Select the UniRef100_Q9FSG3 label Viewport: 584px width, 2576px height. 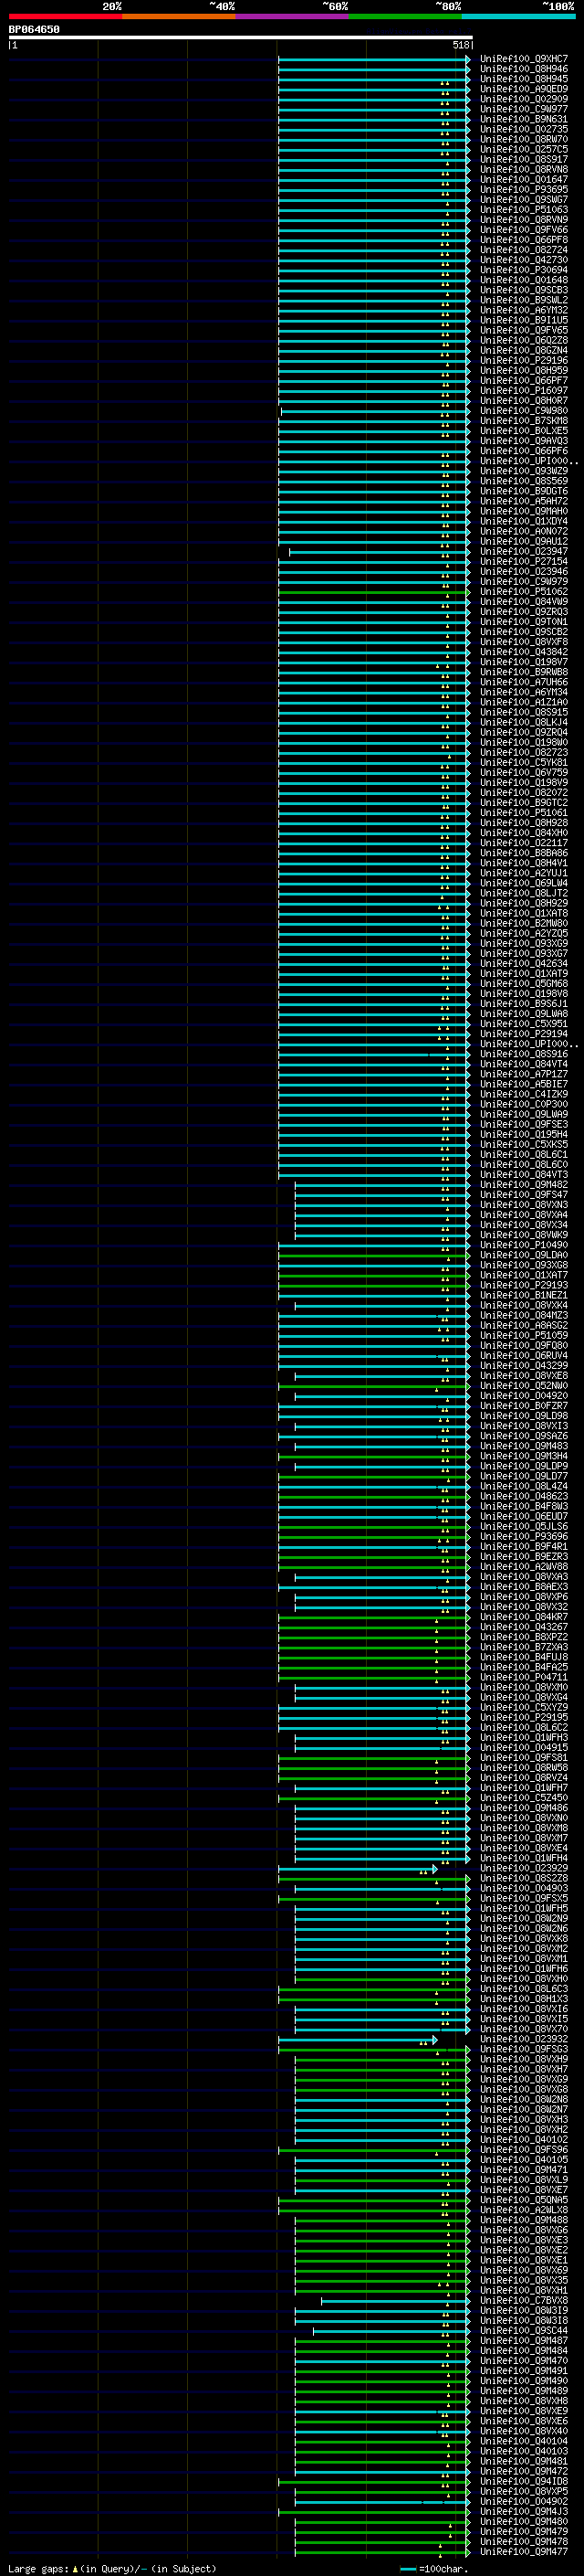pos(524,2049)
